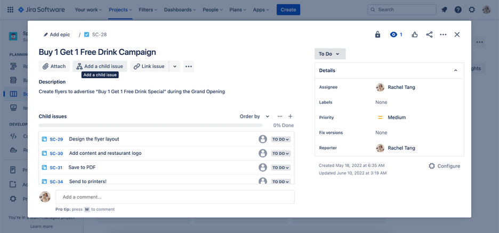Viewport: 499px width, 233px height.
Task: Collapse the Details panel chevron
Action: 455,70
